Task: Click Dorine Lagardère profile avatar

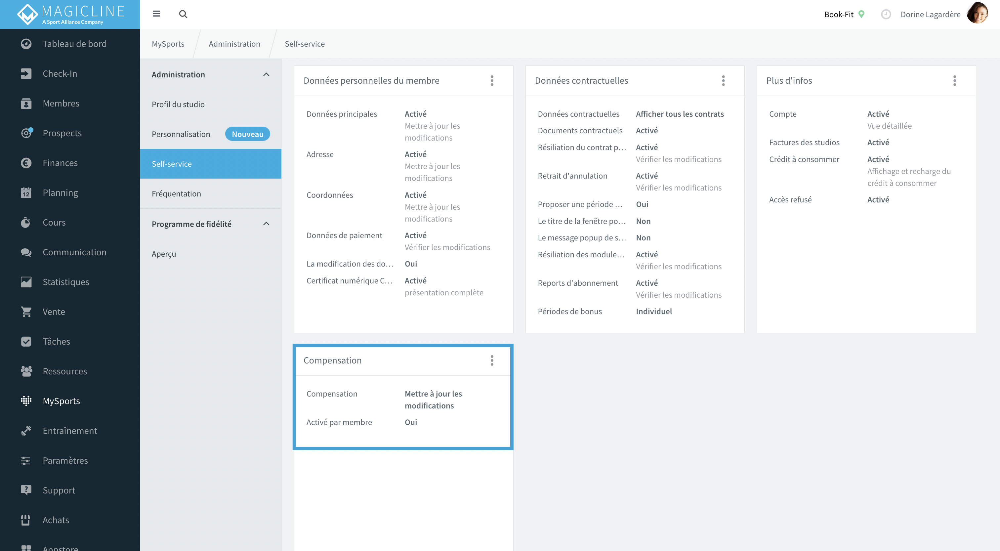Action: tap(978, 14)
